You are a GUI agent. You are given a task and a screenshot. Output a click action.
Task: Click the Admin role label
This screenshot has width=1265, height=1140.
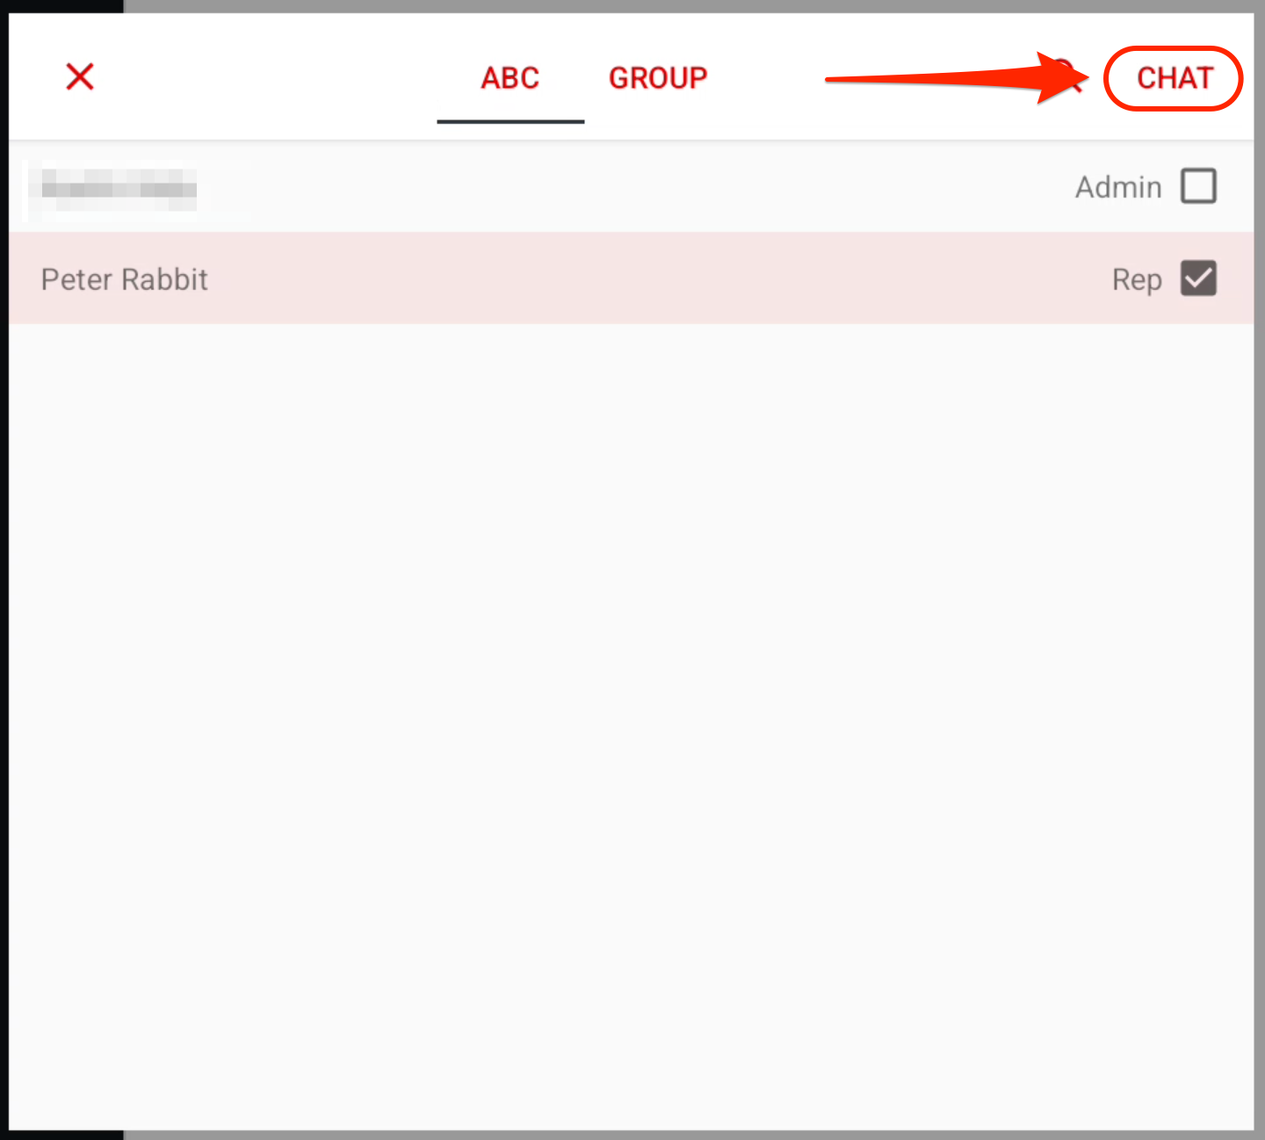click(x=1118, y=187)
